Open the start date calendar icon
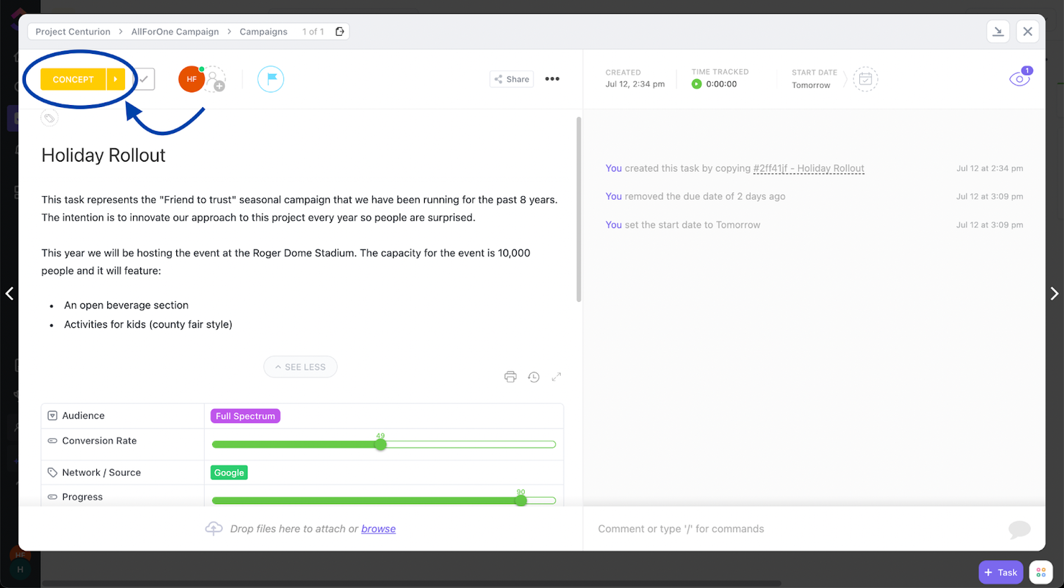 pyautogui.click(x=866, y=79)
